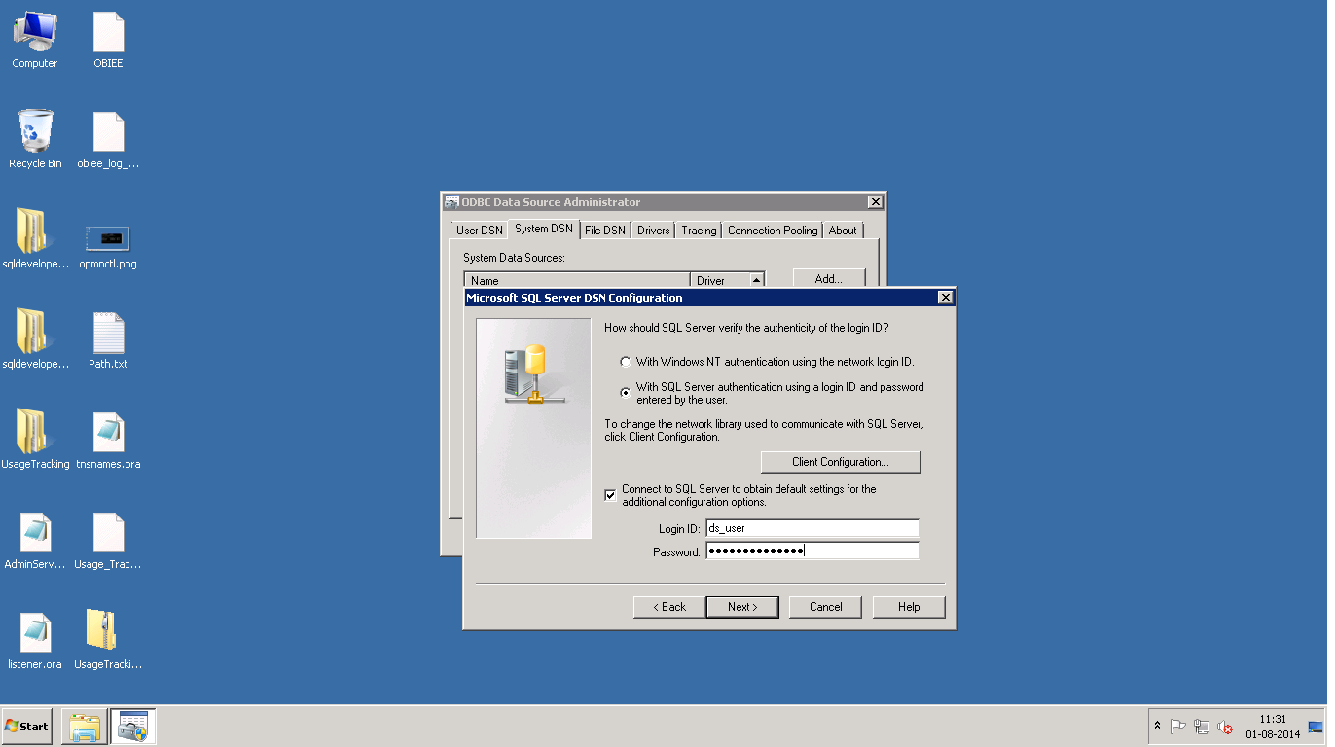Click the ODBC administrator taskbar icon
Screen dimensions: 1335x747
click(132, 727)
